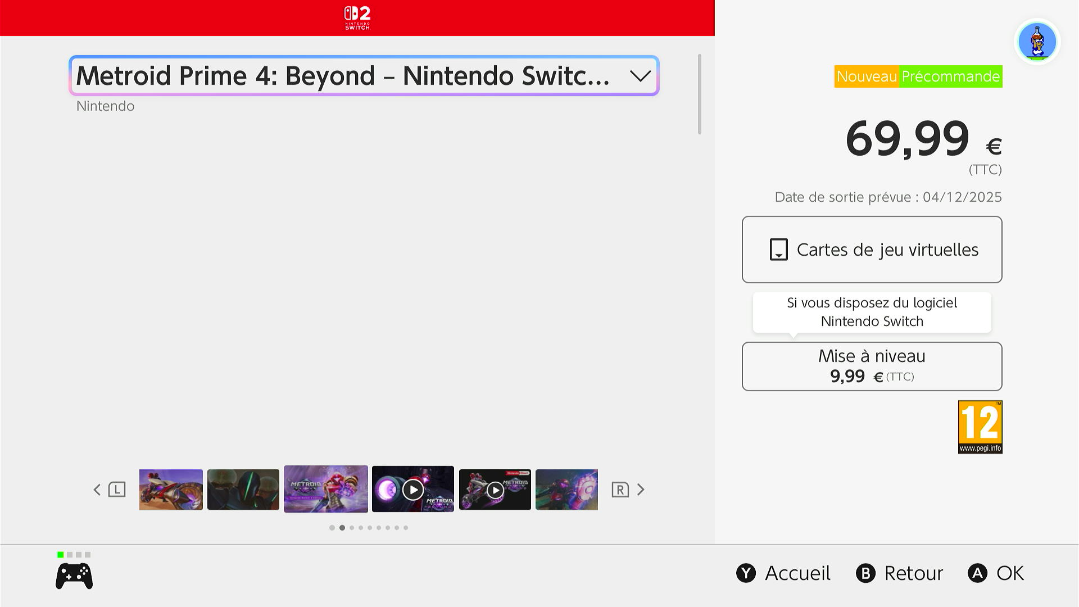Click the L shoulder button icon
The width and height of the screenshot is (1079, 607).
point(117,490)
